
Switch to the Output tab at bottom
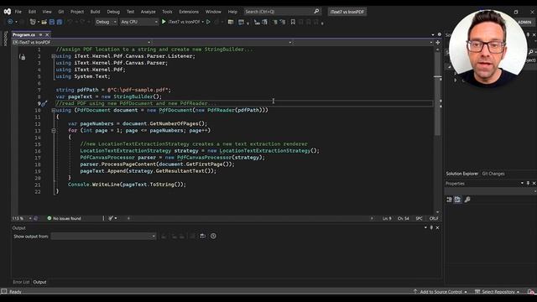pyautogui.click(x=39, y=282)
